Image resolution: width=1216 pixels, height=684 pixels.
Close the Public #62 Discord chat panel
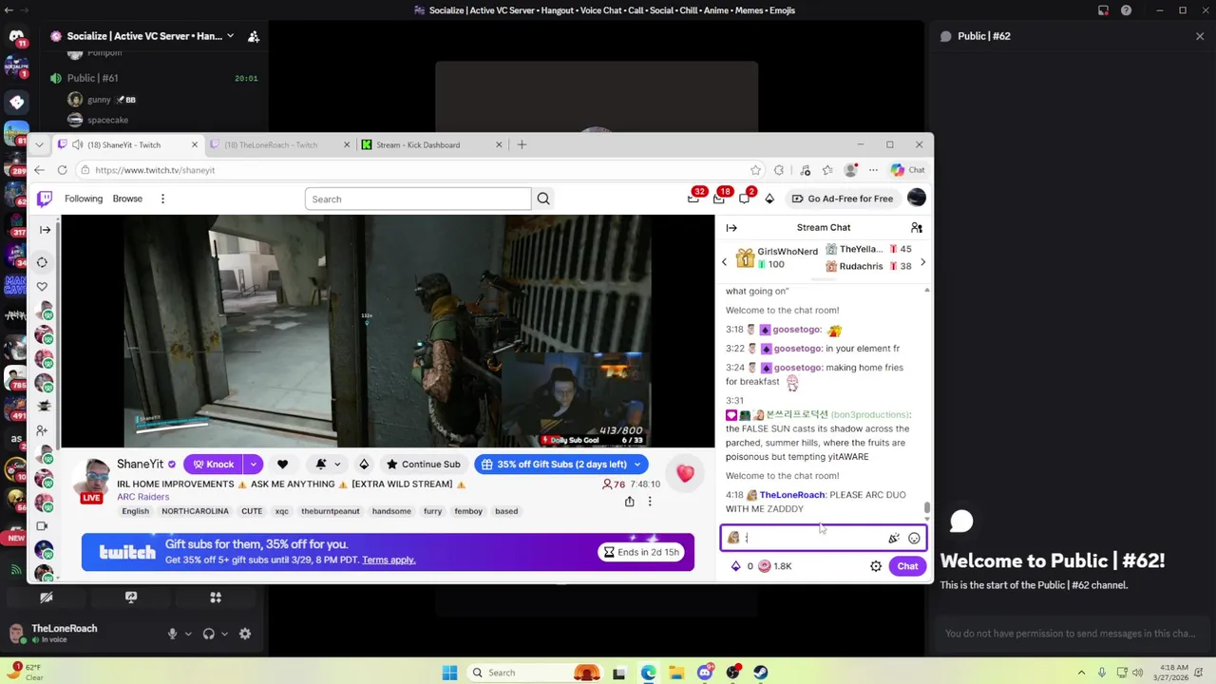(1200, 36)
